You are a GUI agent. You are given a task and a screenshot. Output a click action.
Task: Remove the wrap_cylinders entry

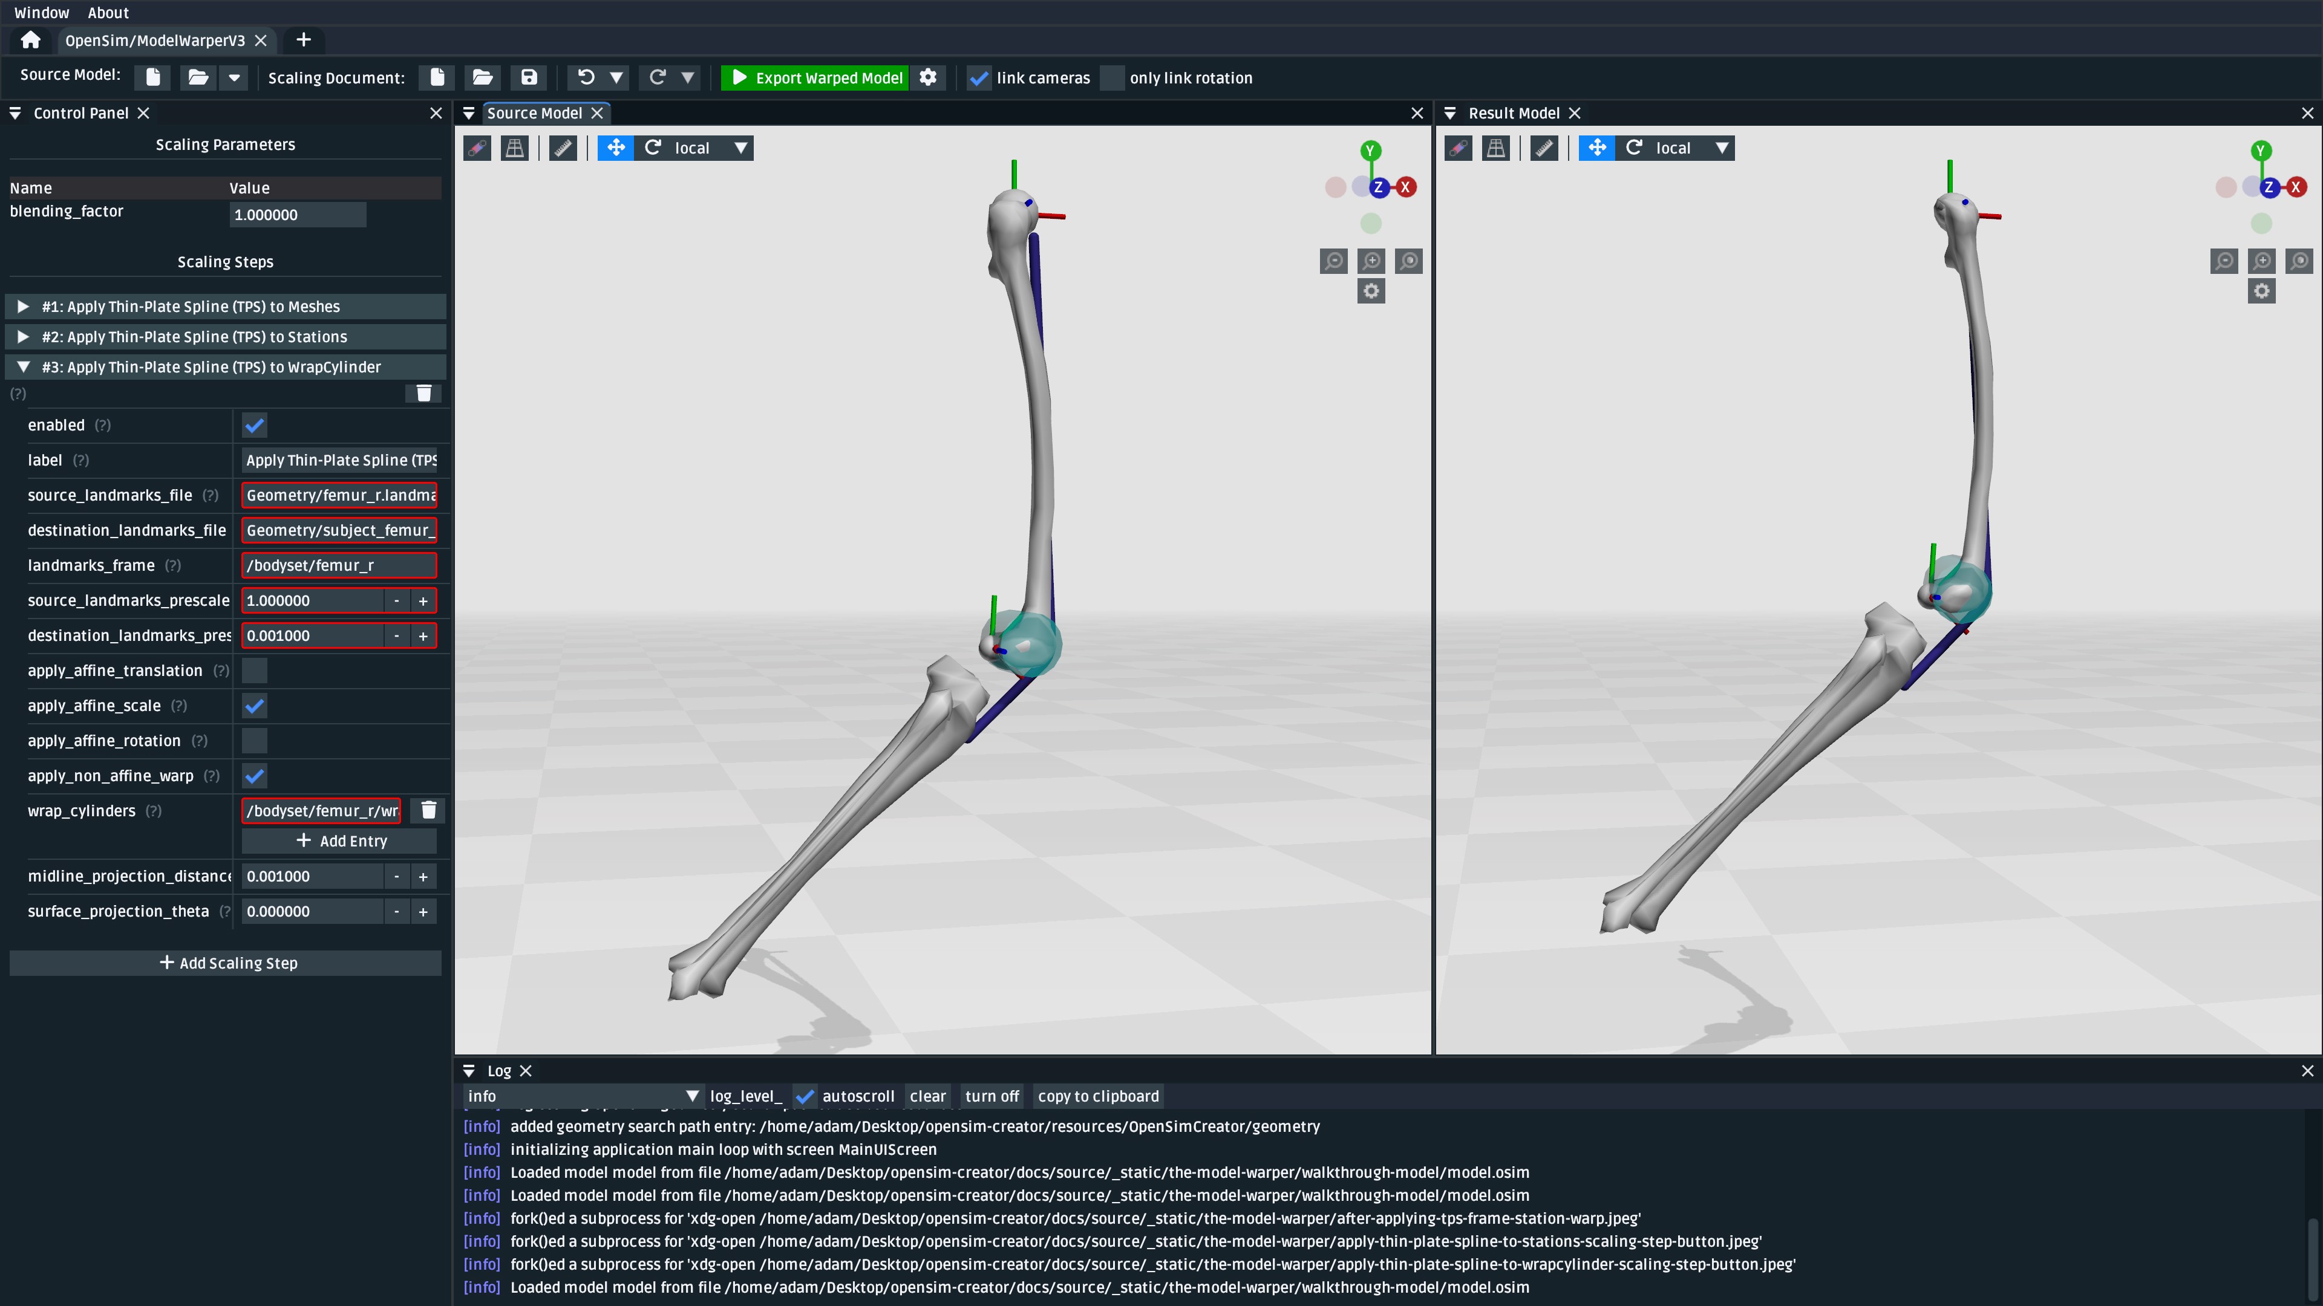[430, 810]
